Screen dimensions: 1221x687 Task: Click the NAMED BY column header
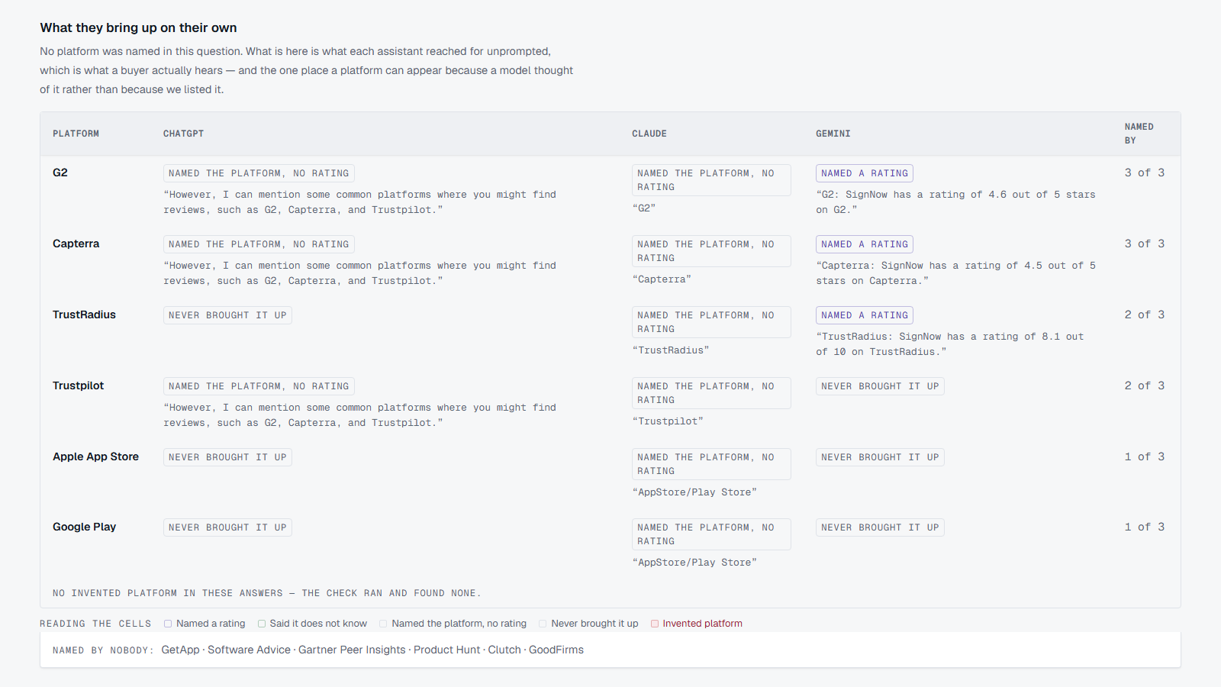click(1139, 134)
